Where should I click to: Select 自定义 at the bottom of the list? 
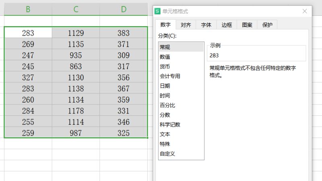(167, 154)
